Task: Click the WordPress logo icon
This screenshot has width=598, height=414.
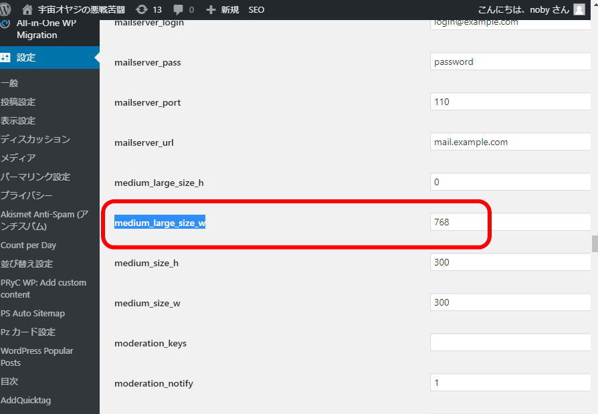Action: pyautogui.click(x=6, y=9)
